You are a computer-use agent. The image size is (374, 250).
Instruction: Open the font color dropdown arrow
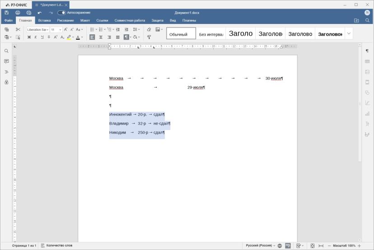[82, 37]
